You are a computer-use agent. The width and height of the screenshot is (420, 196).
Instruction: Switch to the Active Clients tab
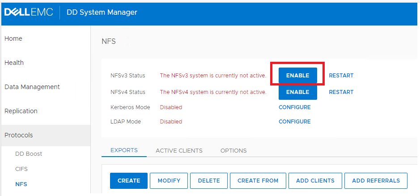(x=179, y=150)
